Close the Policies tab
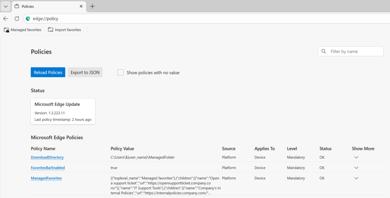Viewport: 390px width, 198px height. (x=81, y=6)
